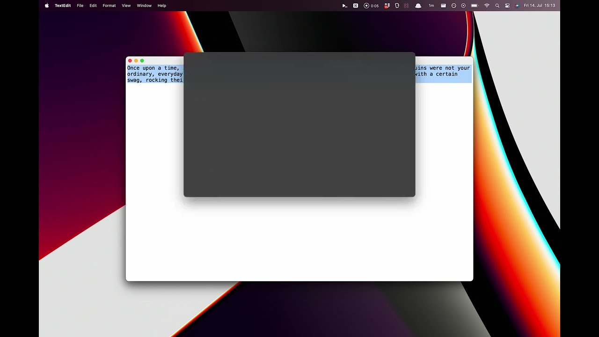This screenshot has width=599, height=337.
Task: Click the white hat menu bar icon
Action: pyautogui.click(x=418, y=6)
